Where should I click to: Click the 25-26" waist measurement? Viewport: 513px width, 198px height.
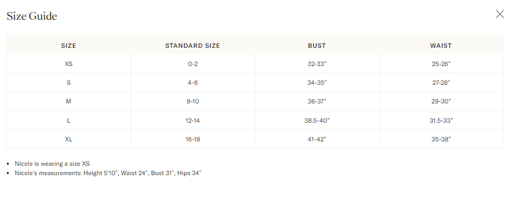click(441, 64)
